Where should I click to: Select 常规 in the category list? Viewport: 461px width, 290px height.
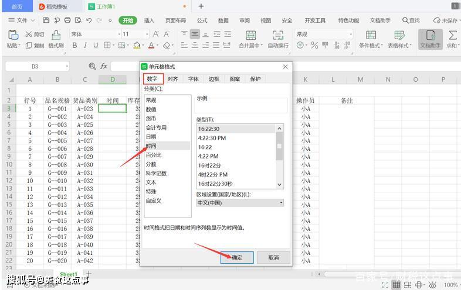[167, 100]
